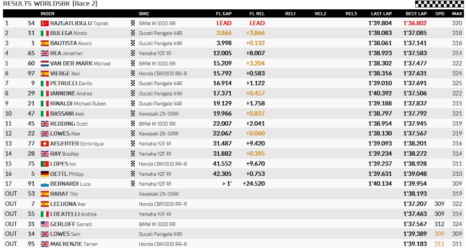The height and width of the screenshot is (248, 466).
Task: Click the US flag next to Gerloff
Action: click(45, 224)
